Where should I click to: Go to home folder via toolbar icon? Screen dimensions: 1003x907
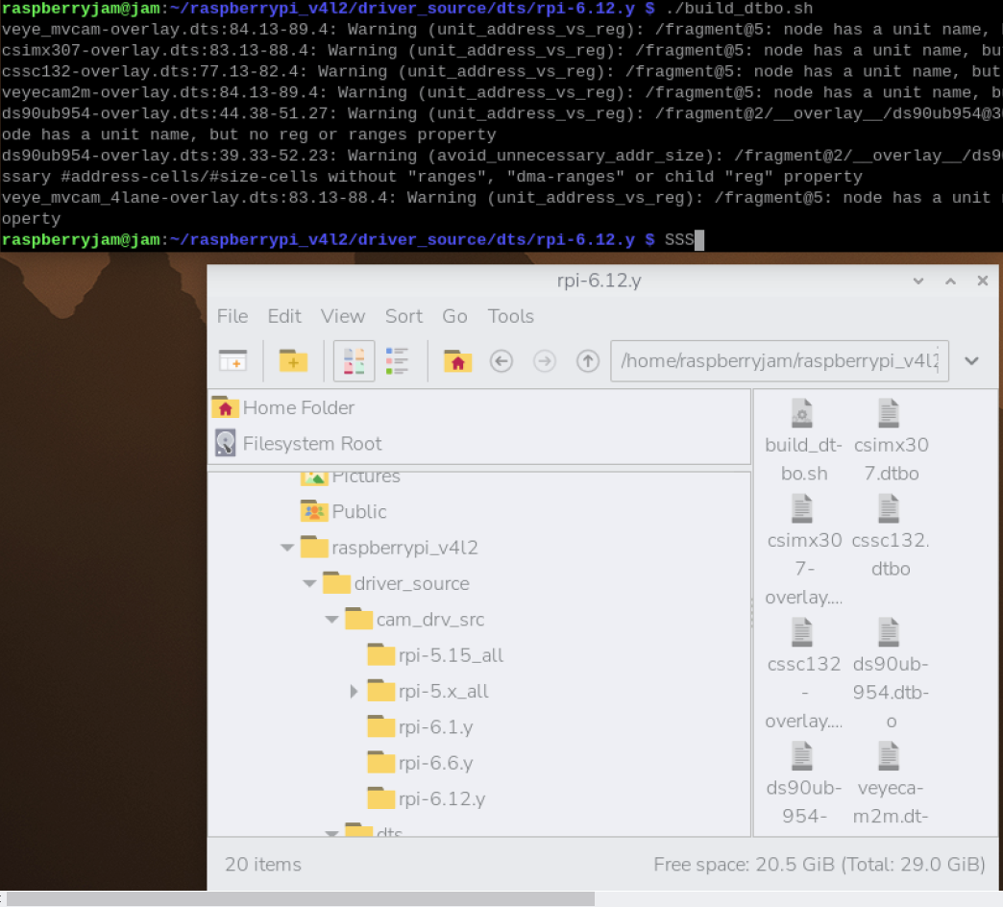(x=457, y=361)
